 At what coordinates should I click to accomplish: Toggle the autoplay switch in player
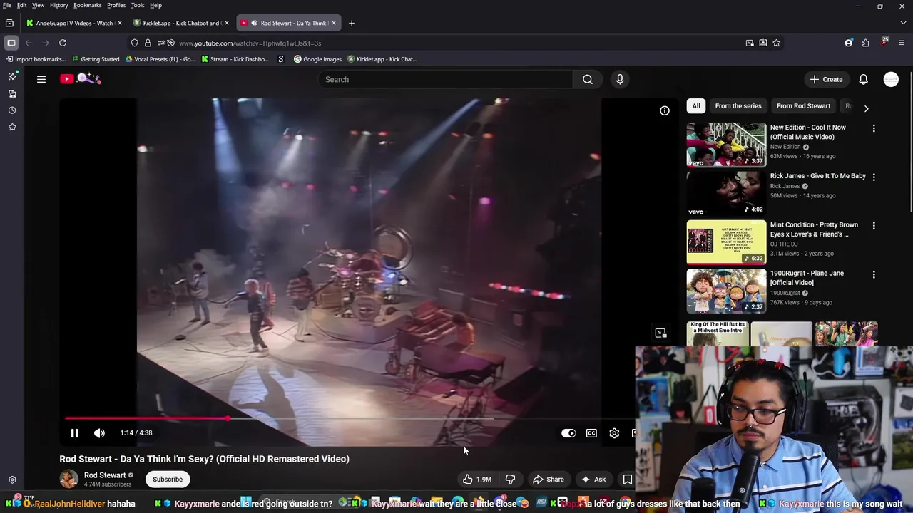[568, 433]
